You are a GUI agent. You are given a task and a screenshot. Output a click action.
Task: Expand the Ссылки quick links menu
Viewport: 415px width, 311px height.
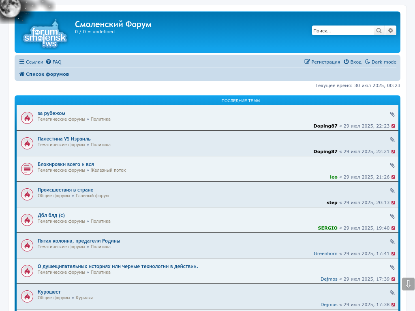(31, 62)
